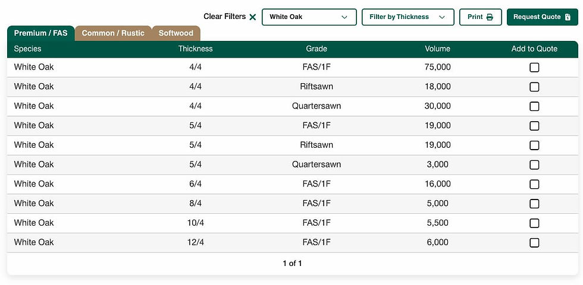Viewport: 583px width, 285px height.
Task: Open the White Oak species dropdown
Action: 309,17
